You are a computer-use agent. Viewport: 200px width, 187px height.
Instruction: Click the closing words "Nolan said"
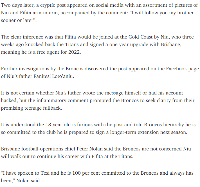(28, 181)
